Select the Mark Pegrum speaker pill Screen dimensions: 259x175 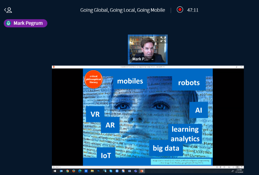tap(26, 23)
